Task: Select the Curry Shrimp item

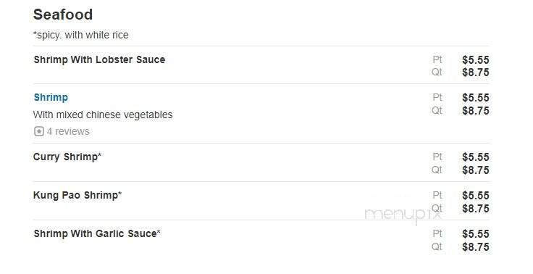Action: tap(67, 157)
